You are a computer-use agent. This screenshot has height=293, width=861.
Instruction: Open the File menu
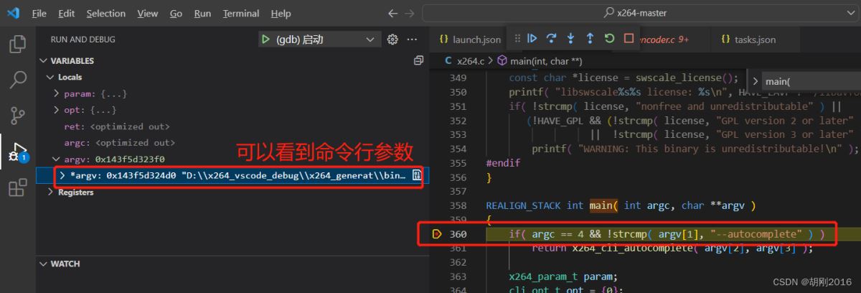coord(39,14)
